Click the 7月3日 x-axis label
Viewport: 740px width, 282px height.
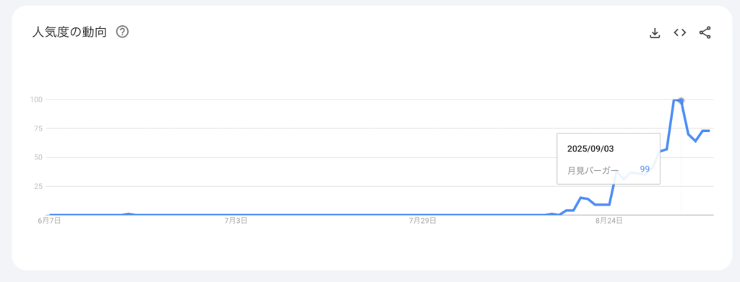[x=236, y=220]
